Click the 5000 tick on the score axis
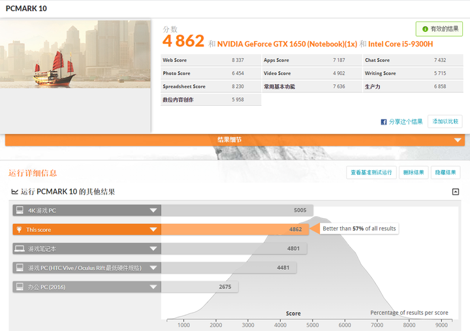Image resolution: width=470 pixels, height=331 pixels. coord(312,325)
